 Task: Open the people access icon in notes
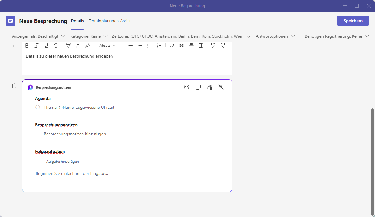click(210, 87)
